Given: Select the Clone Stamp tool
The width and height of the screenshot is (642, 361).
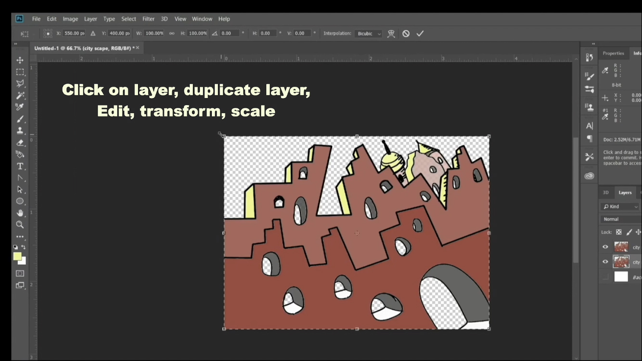Looking at the screenshot, I should click(x=20, y=130).
